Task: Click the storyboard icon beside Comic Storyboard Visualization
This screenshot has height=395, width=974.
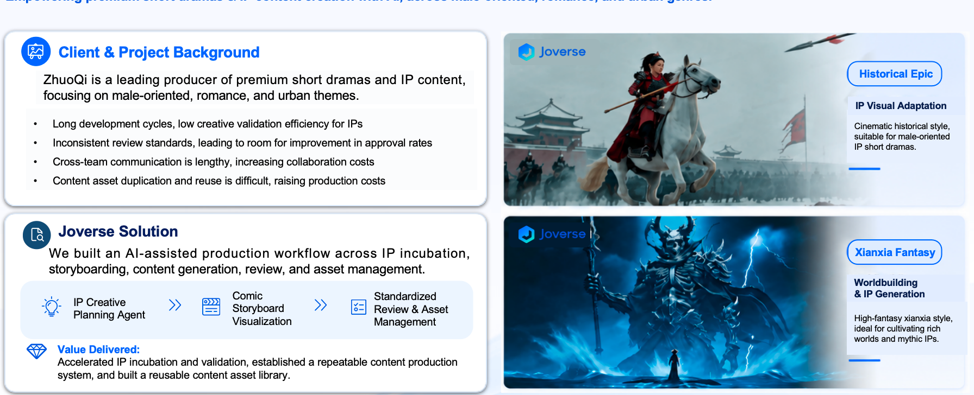Action: click(211, 307)
